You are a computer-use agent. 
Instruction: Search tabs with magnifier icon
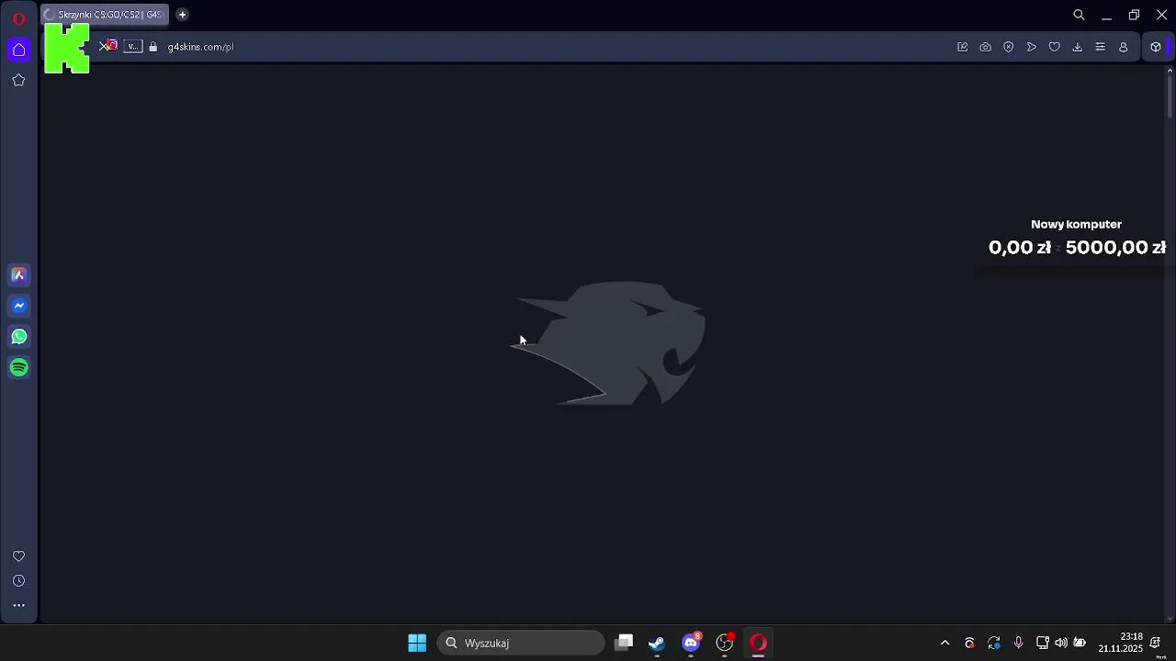(1080, 15)
